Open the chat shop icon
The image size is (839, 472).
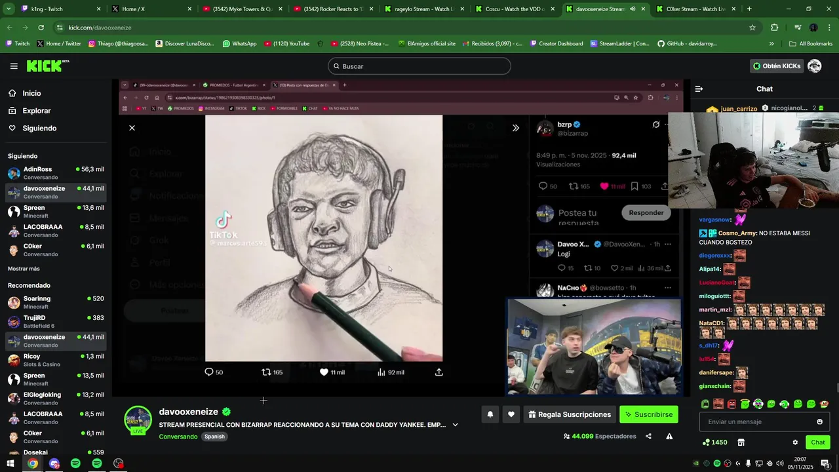[x=741, y=442]
